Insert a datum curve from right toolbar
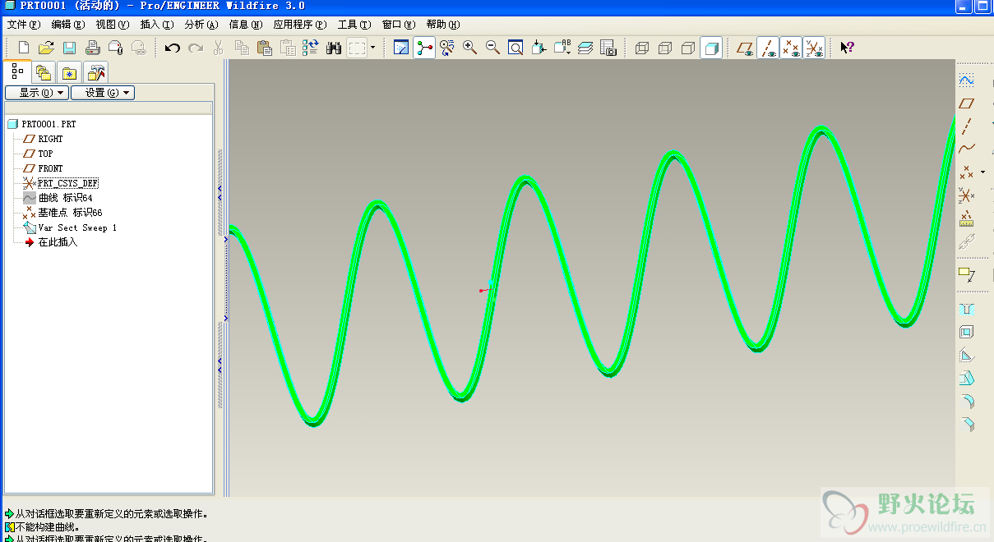This screenshot has height=542, width=994. (966, 149)
